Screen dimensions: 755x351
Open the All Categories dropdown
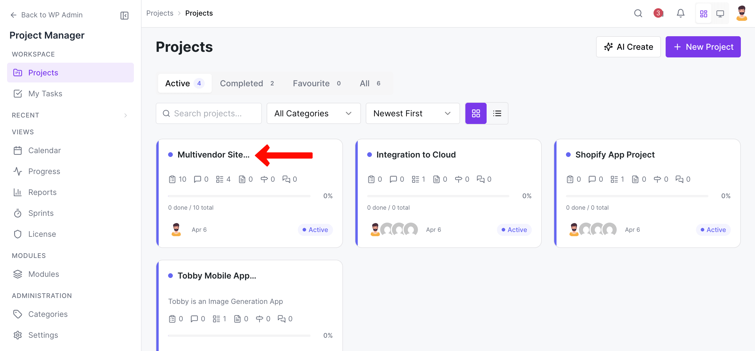[x=313, y=113]
